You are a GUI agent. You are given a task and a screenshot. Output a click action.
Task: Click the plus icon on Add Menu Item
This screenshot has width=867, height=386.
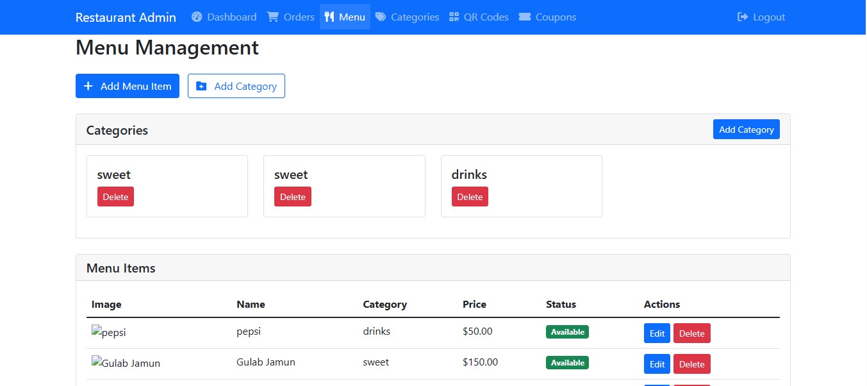click(88, 87)
